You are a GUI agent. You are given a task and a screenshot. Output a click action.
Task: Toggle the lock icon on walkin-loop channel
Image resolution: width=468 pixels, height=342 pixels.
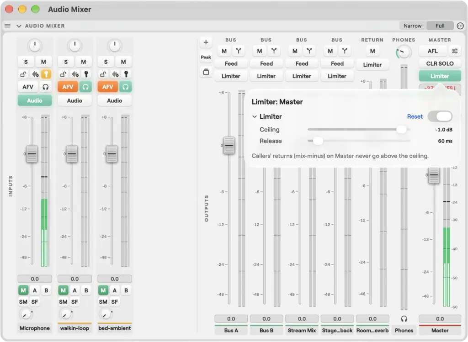63,74
